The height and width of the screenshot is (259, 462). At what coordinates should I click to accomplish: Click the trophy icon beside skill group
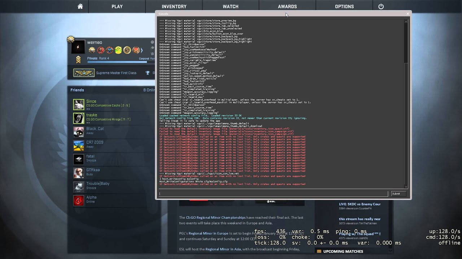click(x=148, y=73)
